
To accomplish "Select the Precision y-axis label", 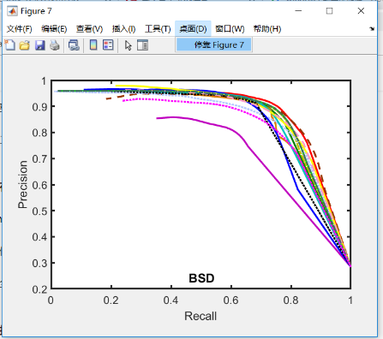I will [x=22, y=185].
